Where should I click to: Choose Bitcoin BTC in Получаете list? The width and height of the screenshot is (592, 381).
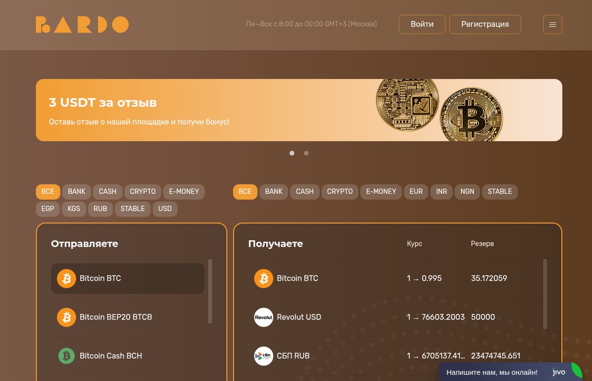[393, 279]
